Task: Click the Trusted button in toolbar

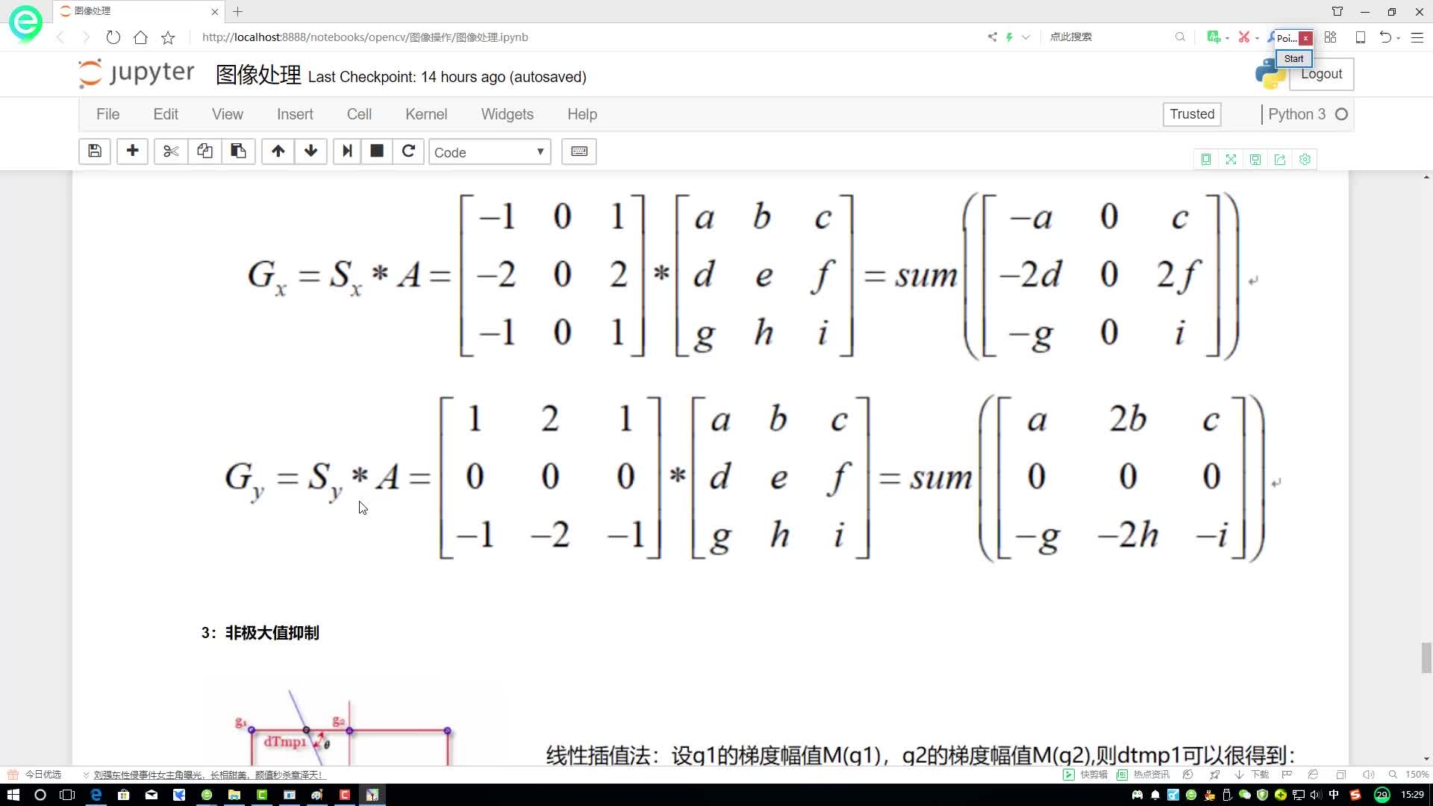Action: pos(1191,113)
